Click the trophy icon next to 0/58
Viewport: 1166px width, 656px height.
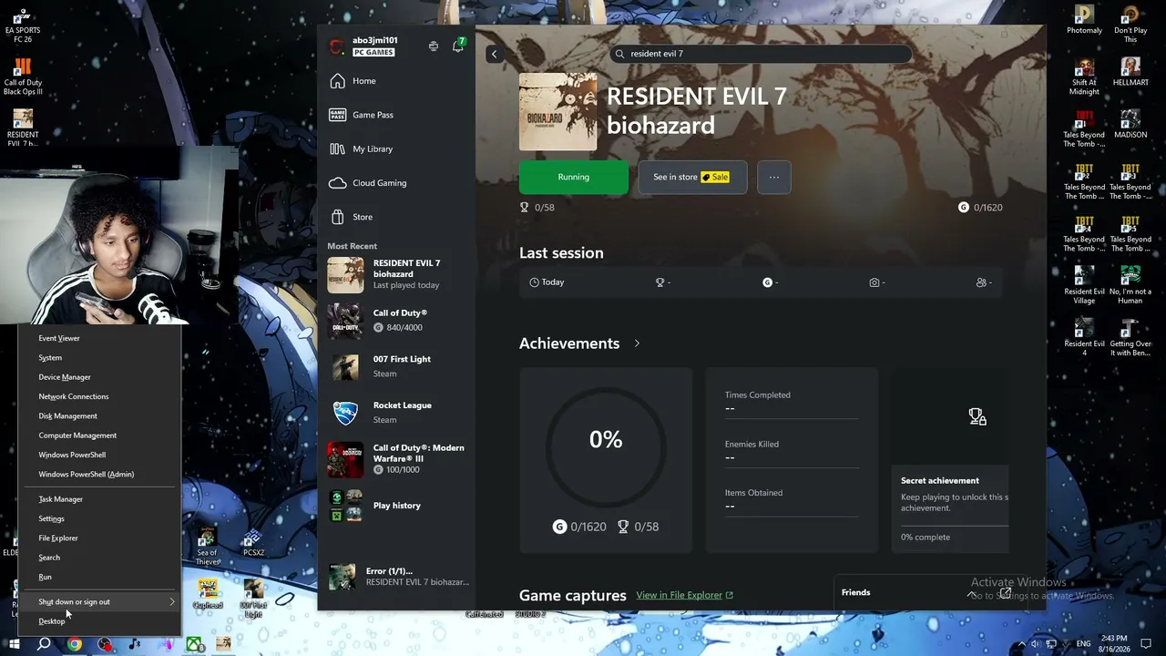(524, 208)
